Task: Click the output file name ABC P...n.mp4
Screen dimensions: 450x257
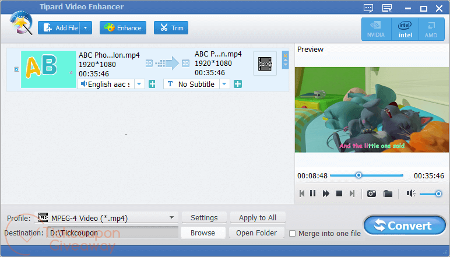Action: (x=218, y=54)
